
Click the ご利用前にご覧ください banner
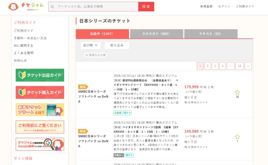[x=40, y=127]
